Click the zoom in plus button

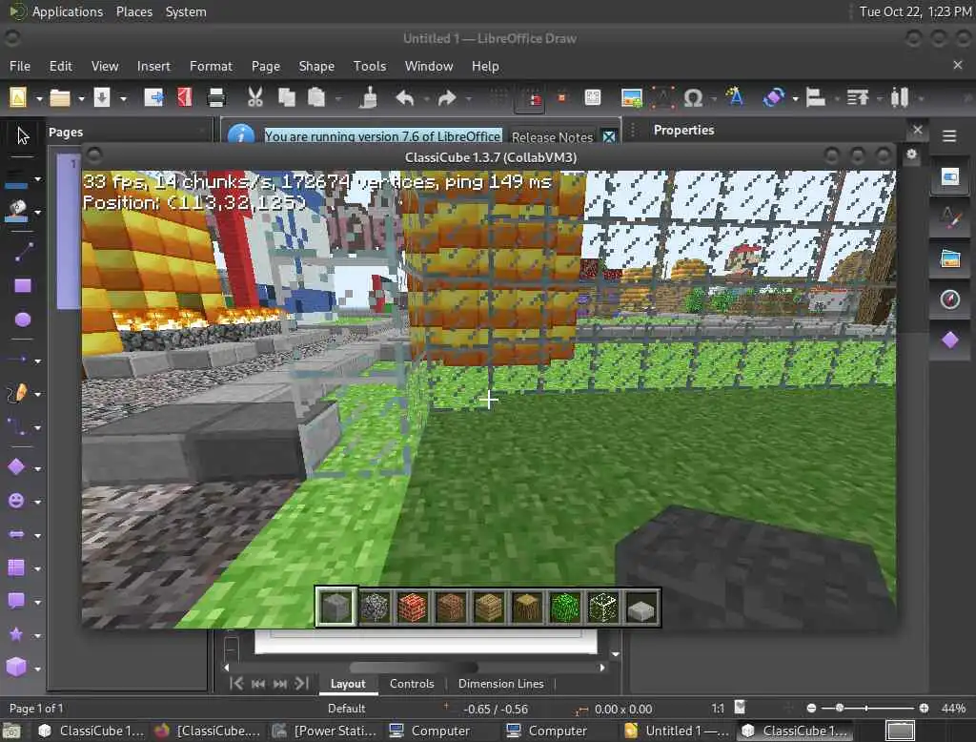click(x=924, y=709)
